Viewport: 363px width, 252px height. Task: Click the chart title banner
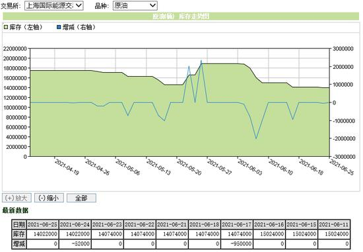click(181, 17)
